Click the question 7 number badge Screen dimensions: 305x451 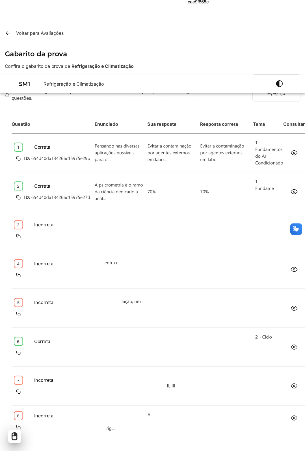tap(18, 380)
